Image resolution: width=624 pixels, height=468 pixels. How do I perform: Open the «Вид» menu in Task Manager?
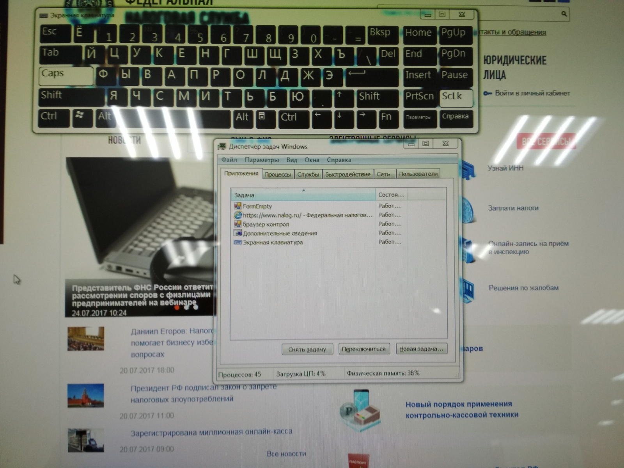point(292,160)
